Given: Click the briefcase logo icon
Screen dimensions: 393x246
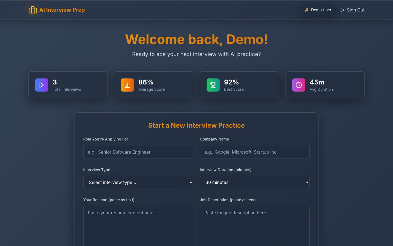Looking at the screenshot, I should [x=33, y=10].
